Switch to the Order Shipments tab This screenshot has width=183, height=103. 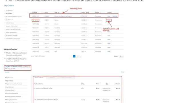click(66, 77)
